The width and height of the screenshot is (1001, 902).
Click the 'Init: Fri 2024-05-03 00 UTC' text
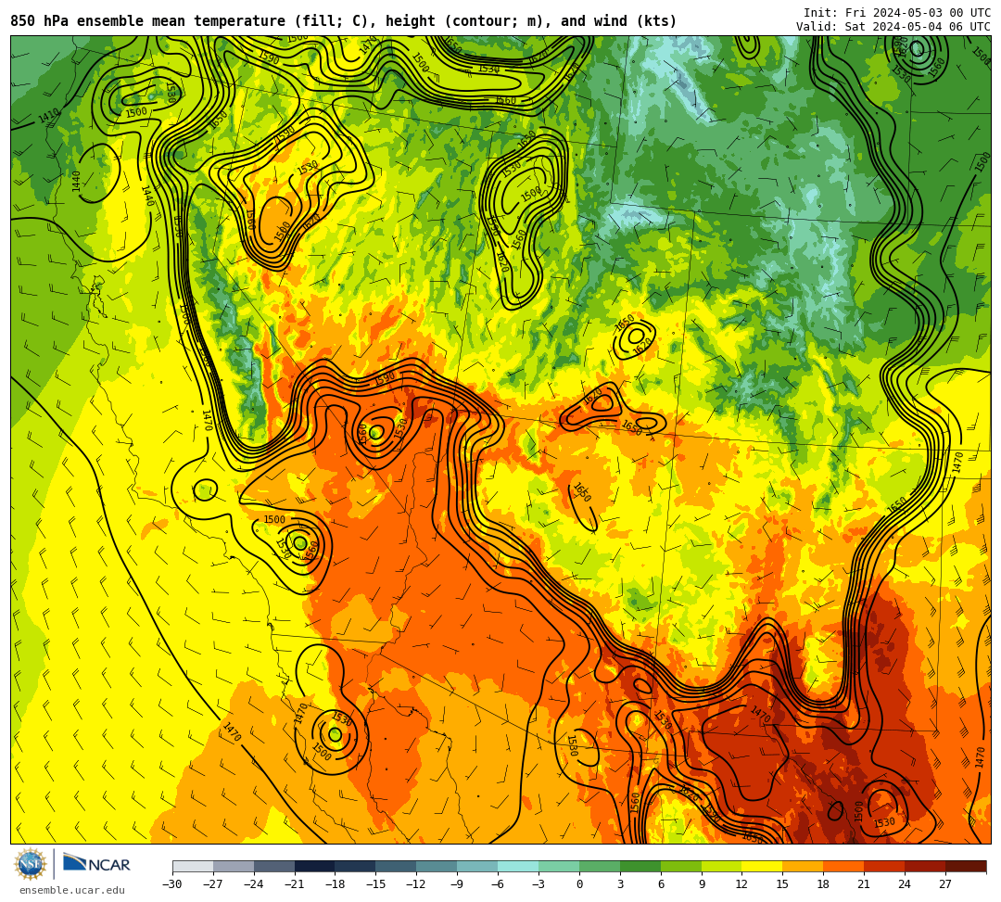[x=897, y=13]
